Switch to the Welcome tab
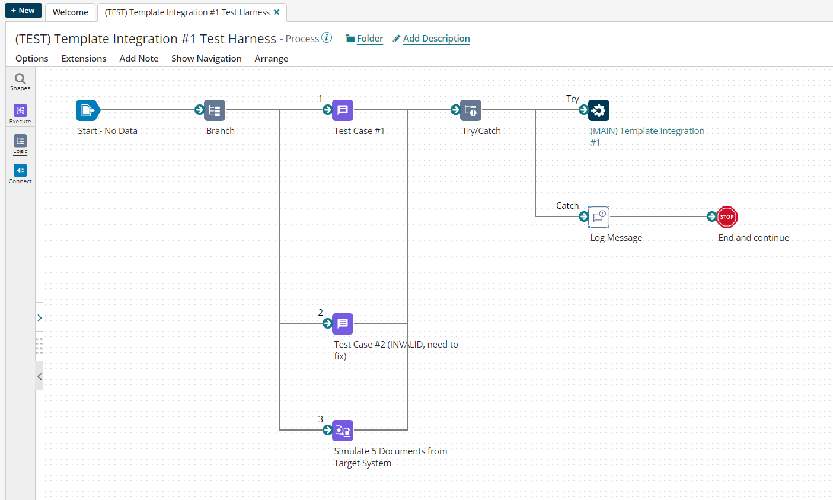This screenshot has width=833, height=500. tap(70, 12)
